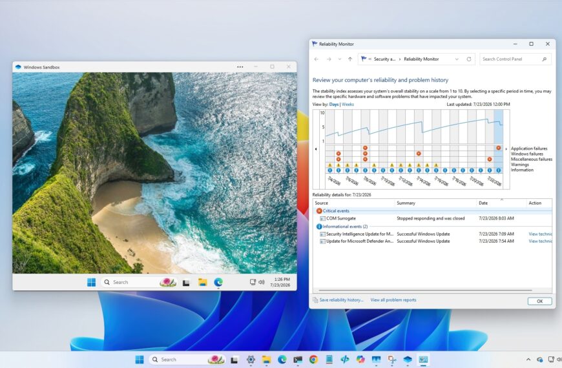Open View technical details for Microsoft Defender update

tap(540, 241)
